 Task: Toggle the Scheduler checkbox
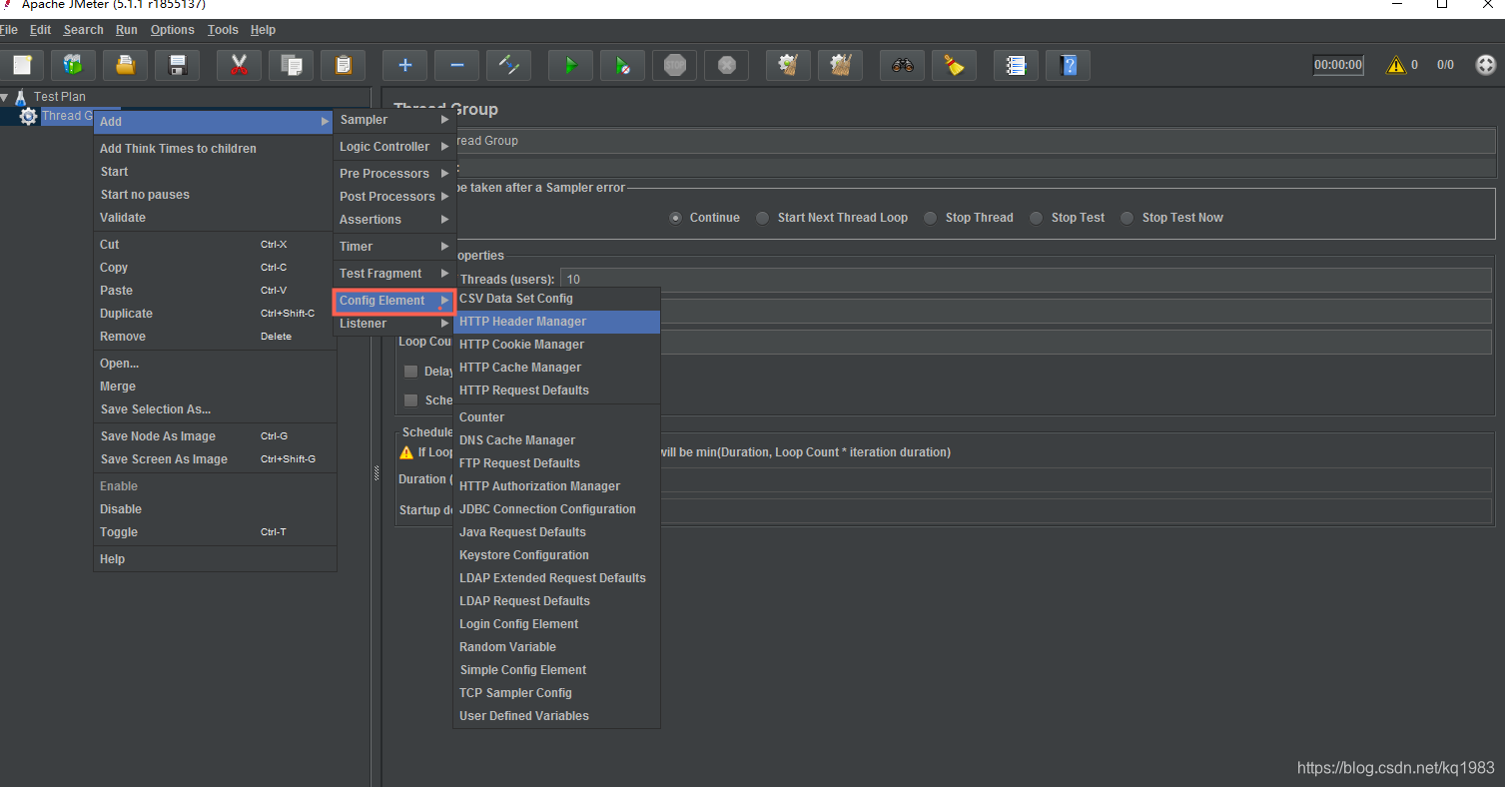[410, 400]
